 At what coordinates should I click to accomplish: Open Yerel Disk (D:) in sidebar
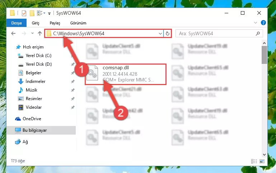[38, 64]
